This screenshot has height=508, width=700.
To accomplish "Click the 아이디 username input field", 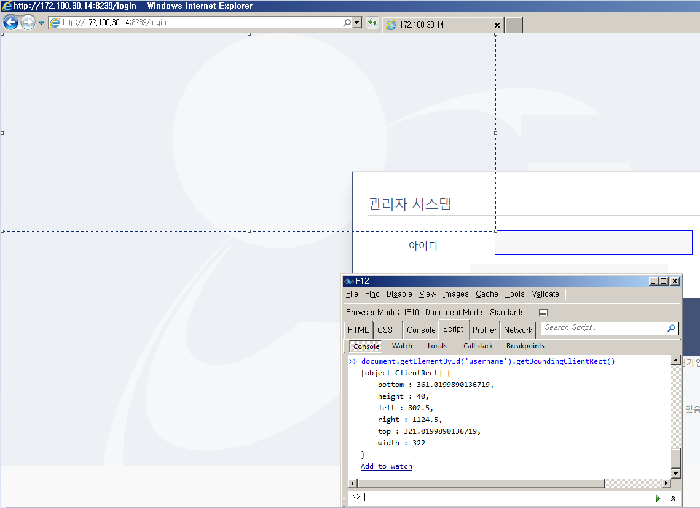I will click(593, 243).
